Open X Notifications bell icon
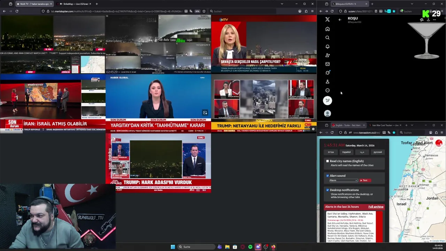 (327, 46)
